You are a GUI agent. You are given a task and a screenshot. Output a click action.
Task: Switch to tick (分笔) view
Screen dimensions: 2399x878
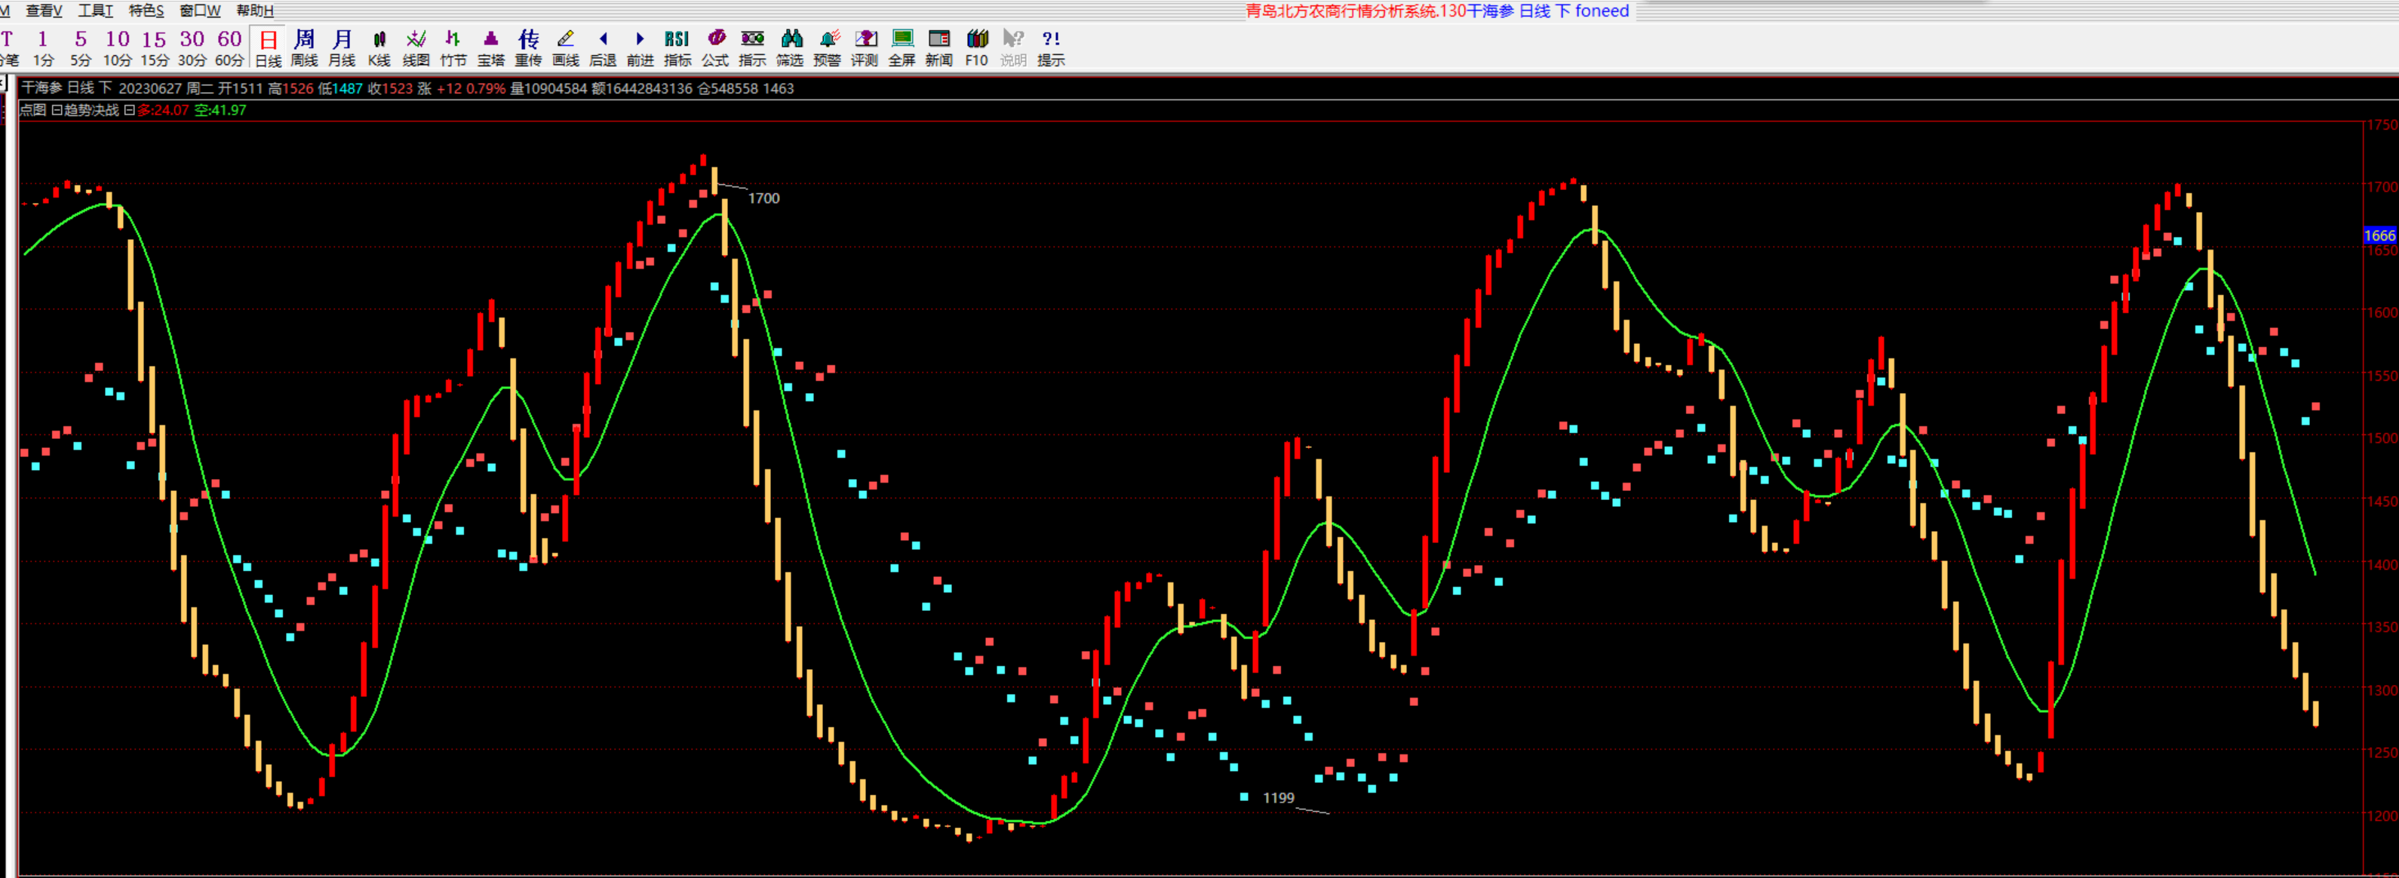coord(8,48)
